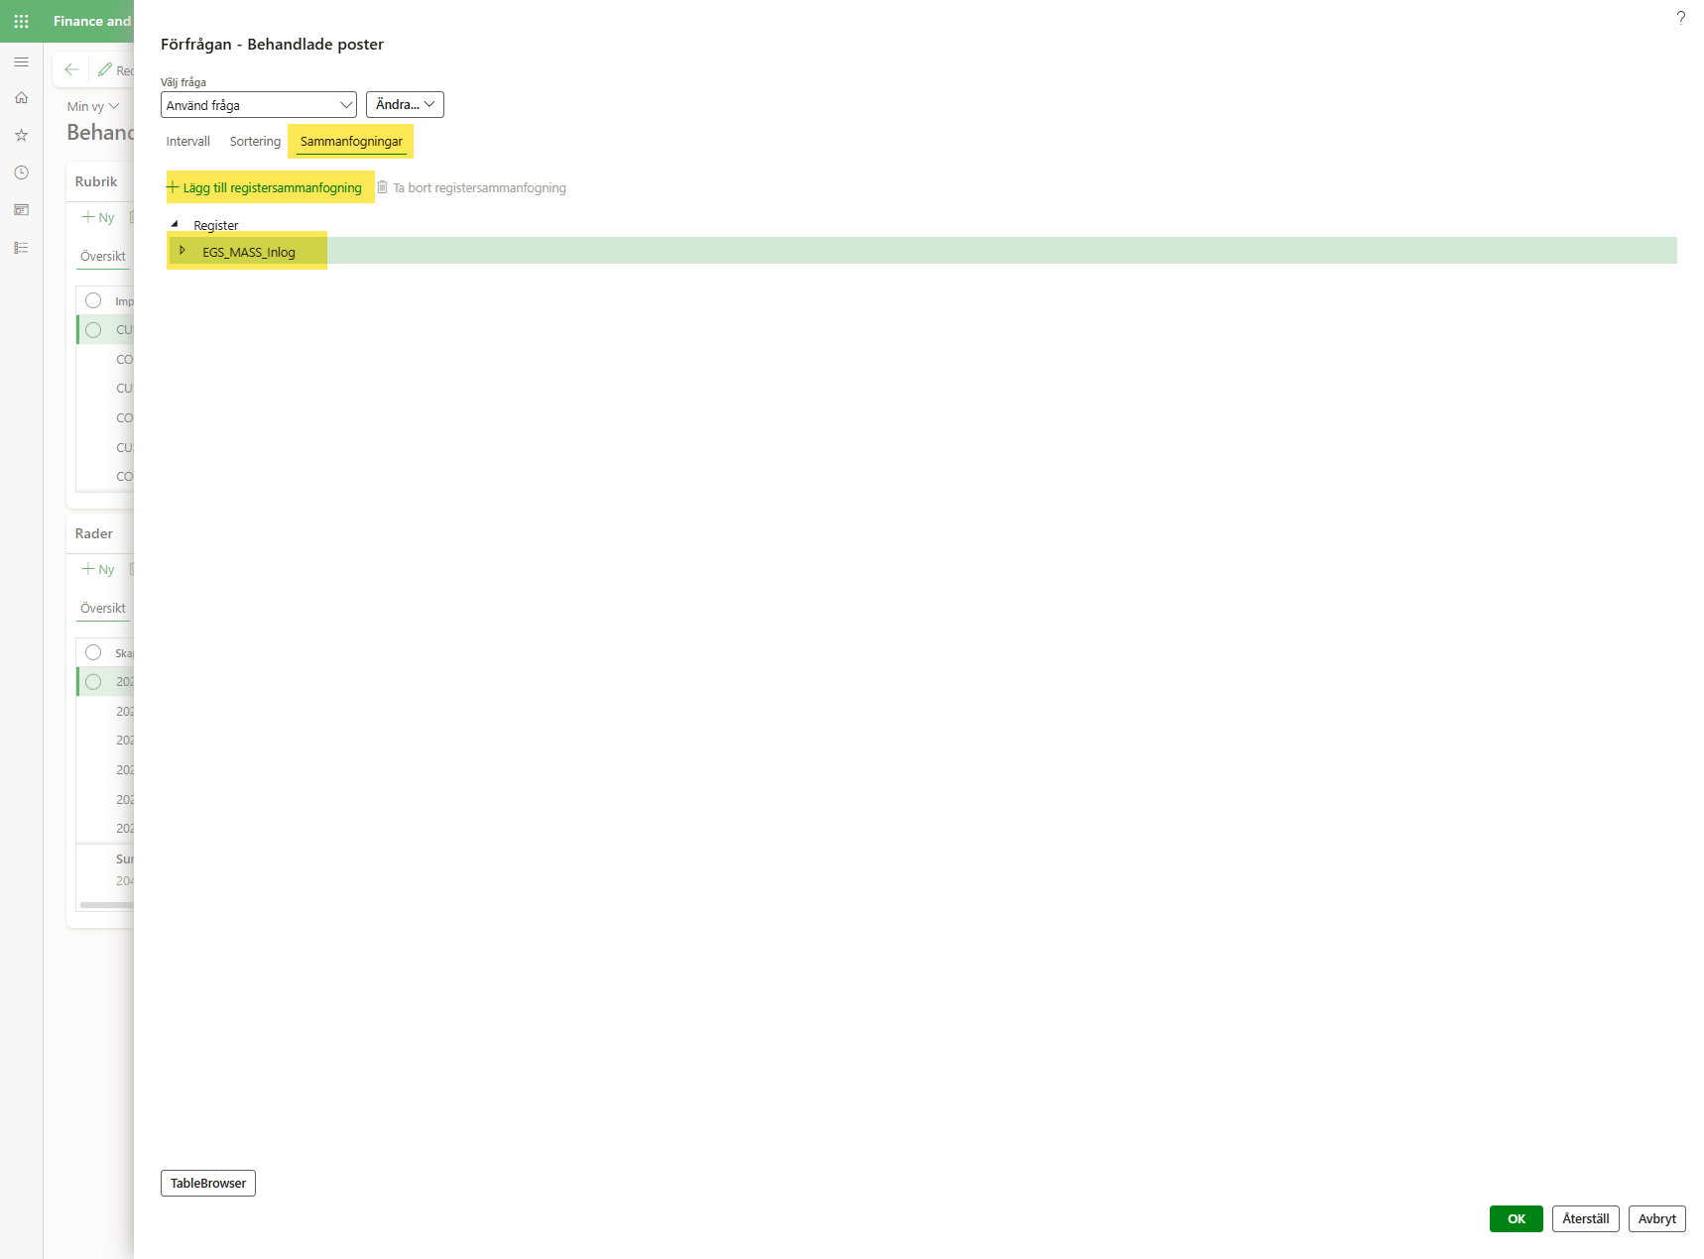
Task: Select the header row radio in Rubrik grid
Action: 93,300
